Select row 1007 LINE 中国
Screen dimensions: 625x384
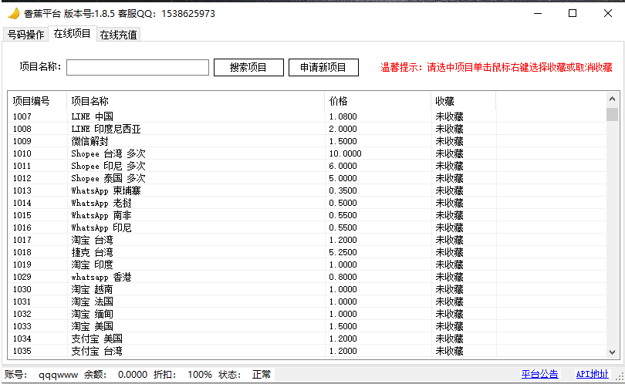307,116
